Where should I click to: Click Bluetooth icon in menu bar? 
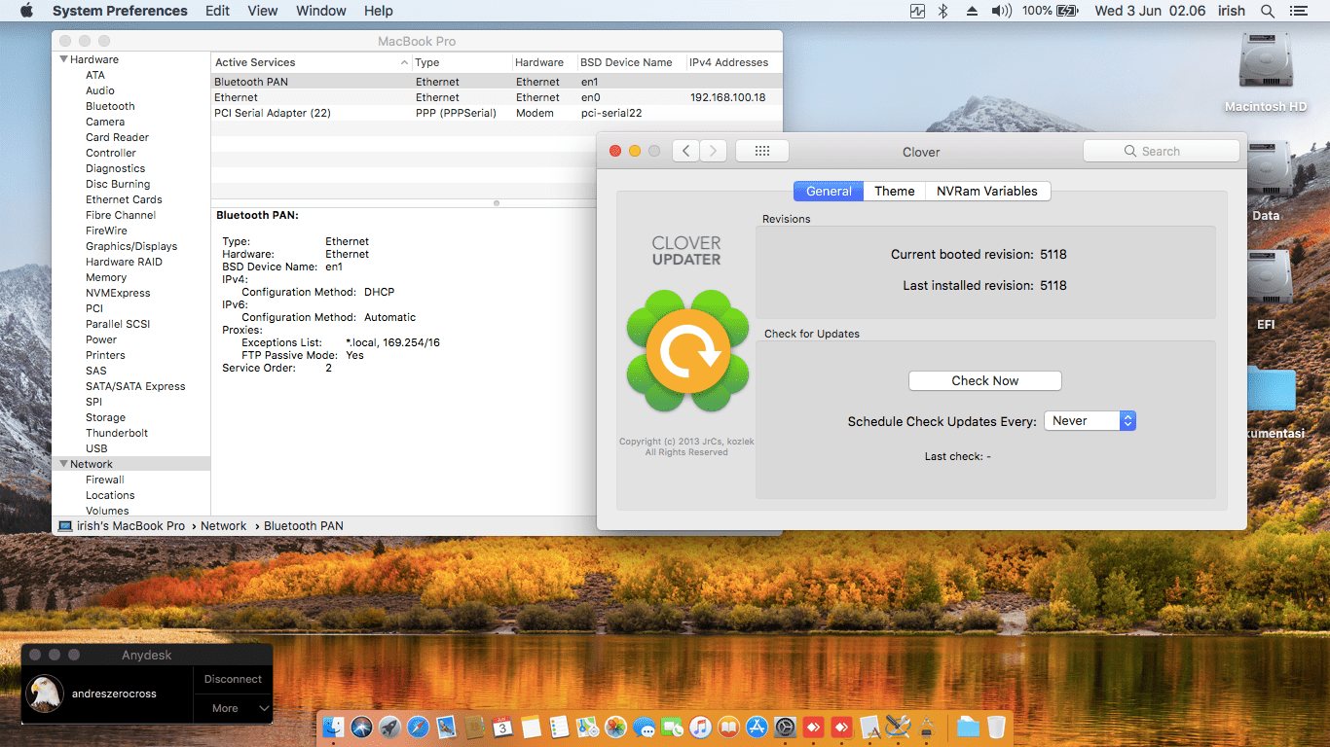click(x=942, y=11)
